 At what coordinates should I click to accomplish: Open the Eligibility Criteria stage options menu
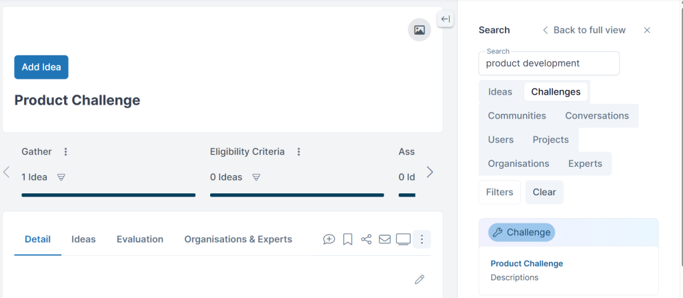(x=299, y=151)
